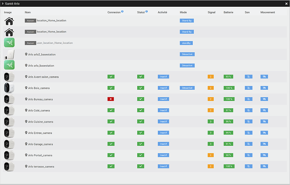Click the orange signal 2 badge for Arlo Bureau_camera

click(x=210, y=99)
